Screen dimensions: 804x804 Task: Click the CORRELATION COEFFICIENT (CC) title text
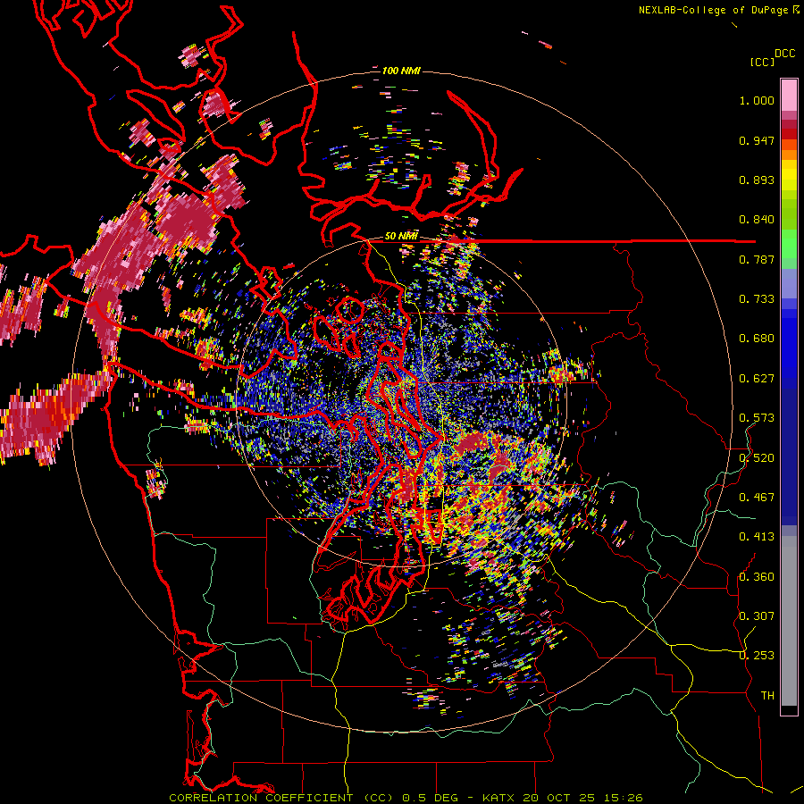pyautogui.click(x=281, y=798)
